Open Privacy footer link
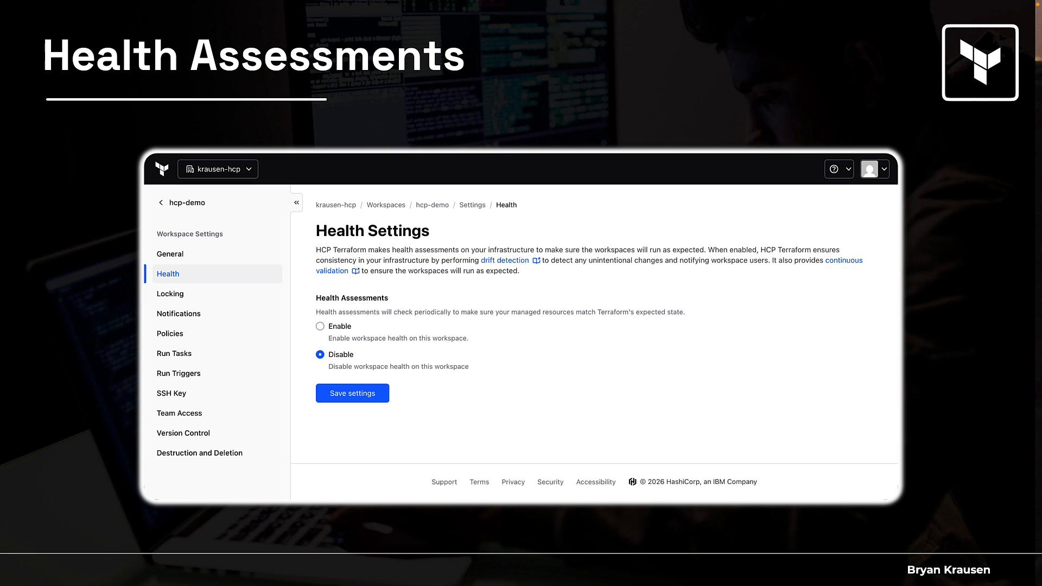The image size is (1042, 586). 513,482
